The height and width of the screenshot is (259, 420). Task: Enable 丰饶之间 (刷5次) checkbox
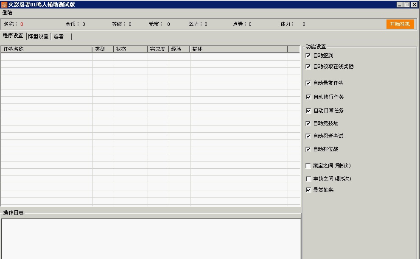pos(308,179)
